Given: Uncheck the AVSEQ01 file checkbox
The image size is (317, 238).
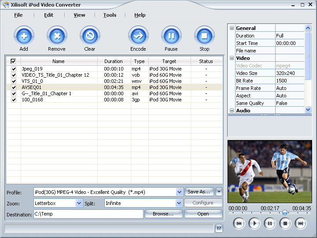Looking at the screenshot, I should pyautogui.click(x=14, y=87).
